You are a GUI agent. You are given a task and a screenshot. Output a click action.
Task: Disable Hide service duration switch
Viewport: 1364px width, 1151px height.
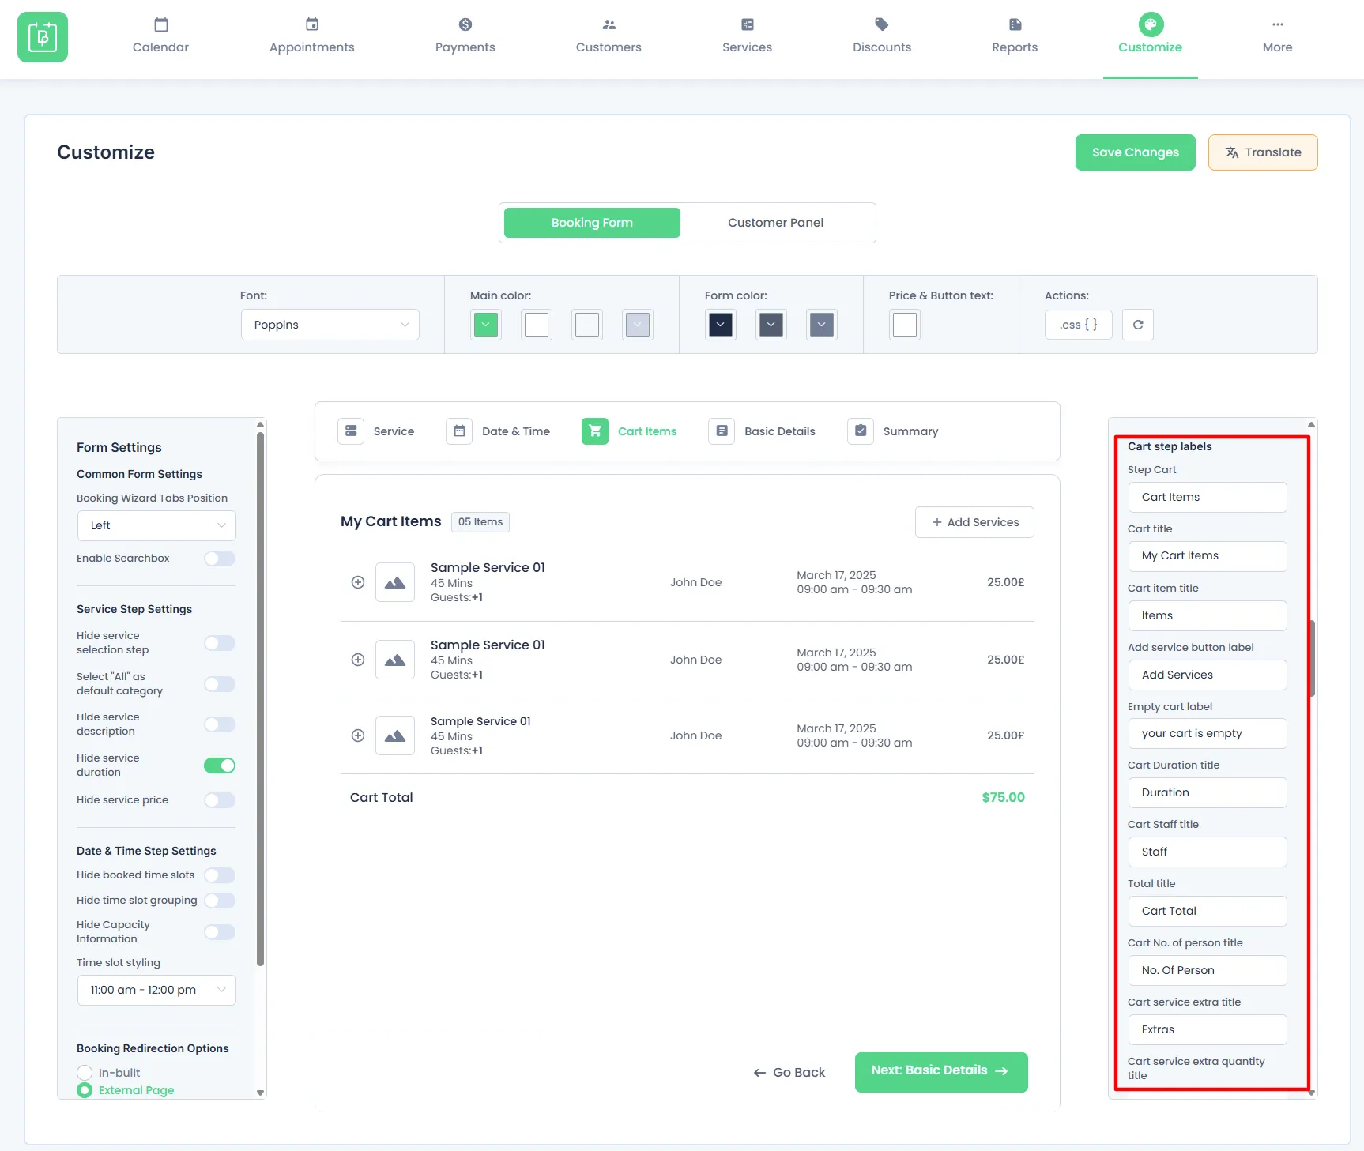(220, 765)
